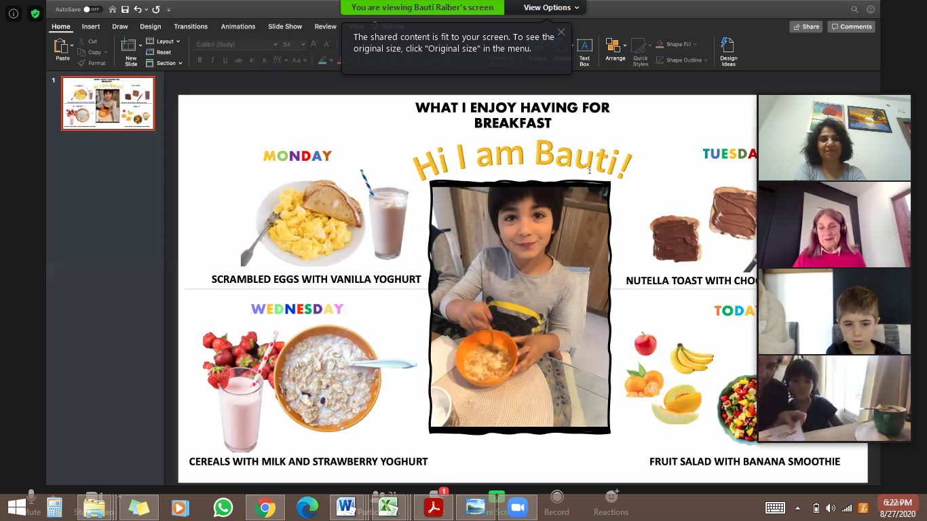Click the Format painter brush
The height and width of the screenshot is (521, 927).
point(92,63)
